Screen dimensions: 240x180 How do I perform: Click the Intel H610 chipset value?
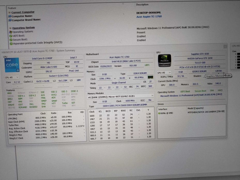point(126,61)
